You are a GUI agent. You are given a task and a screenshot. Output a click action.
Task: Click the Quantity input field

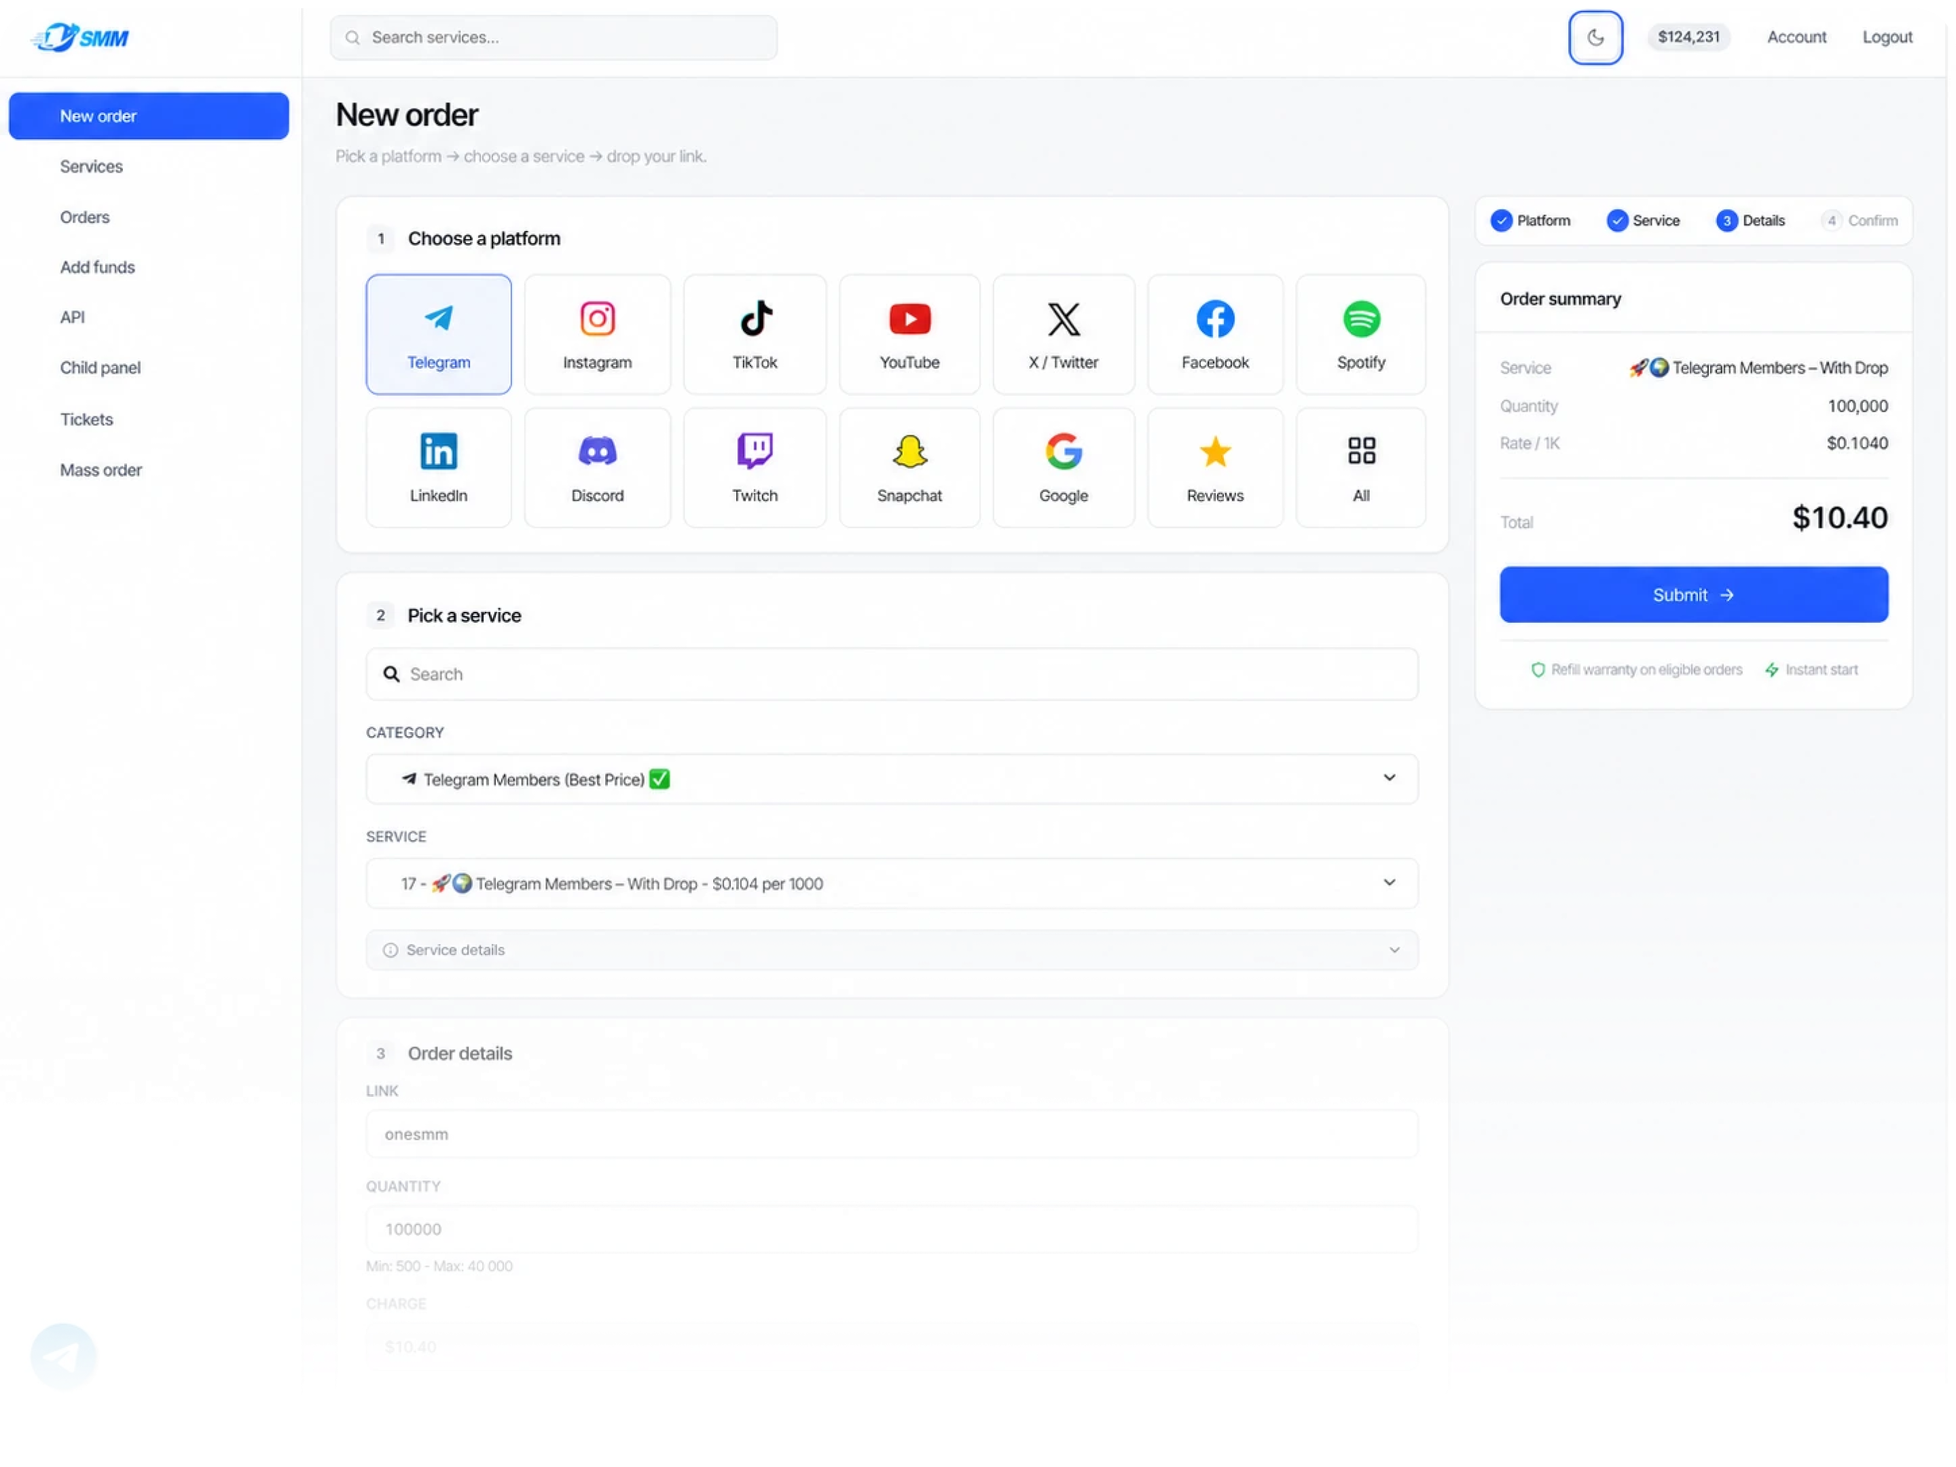(x=891, y=1229)
